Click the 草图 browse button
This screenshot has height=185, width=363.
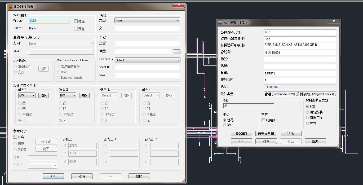177,52
